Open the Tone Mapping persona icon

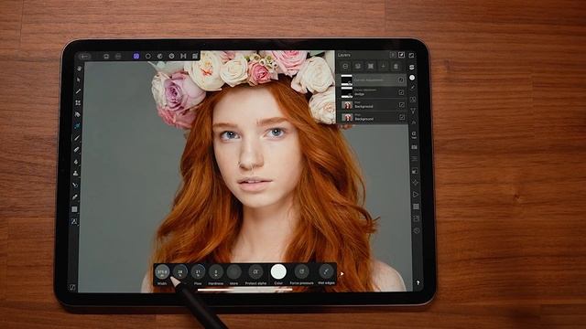(x=183, y=56)
